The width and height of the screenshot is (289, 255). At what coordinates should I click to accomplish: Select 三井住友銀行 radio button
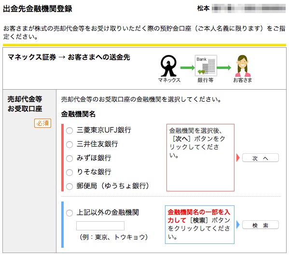click(69, 144)
